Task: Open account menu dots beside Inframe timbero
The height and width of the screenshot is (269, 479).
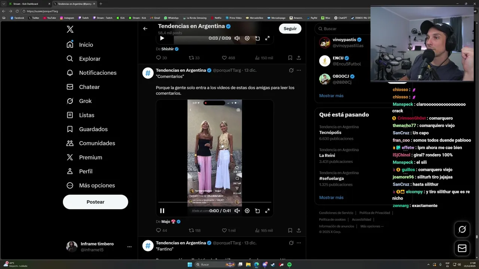Action: click(x=129, y=247)
